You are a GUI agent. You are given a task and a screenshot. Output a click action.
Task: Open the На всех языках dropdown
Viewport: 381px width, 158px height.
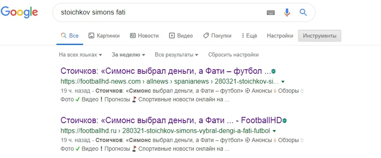click(80, 55)
